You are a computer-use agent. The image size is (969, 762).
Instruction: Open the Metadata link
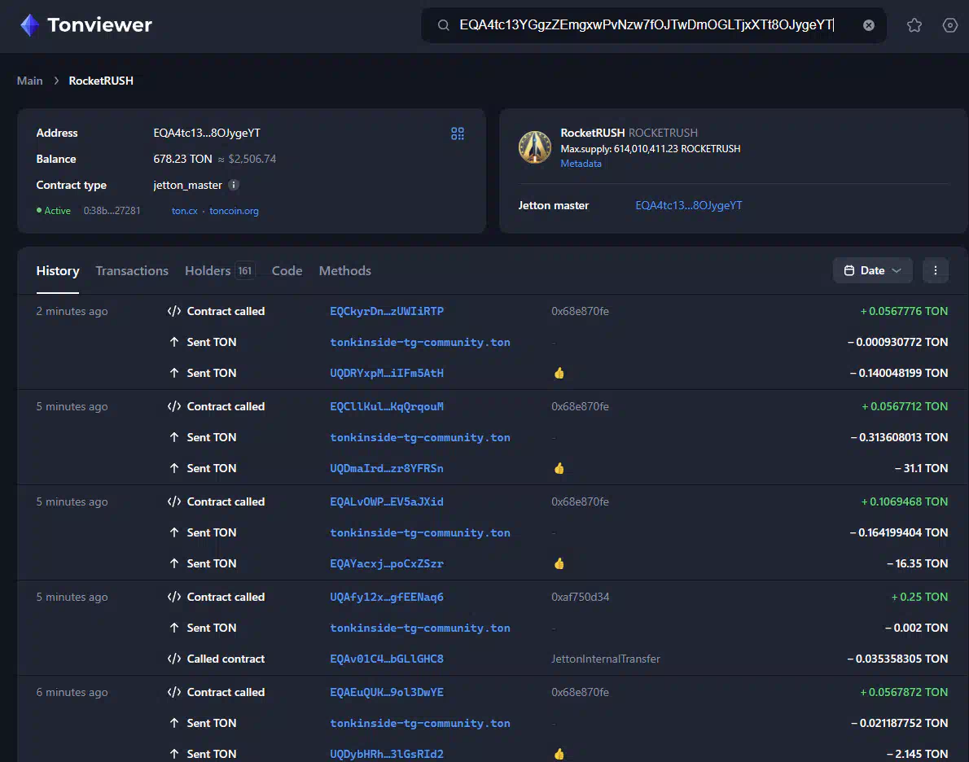(x=581, y=164)
